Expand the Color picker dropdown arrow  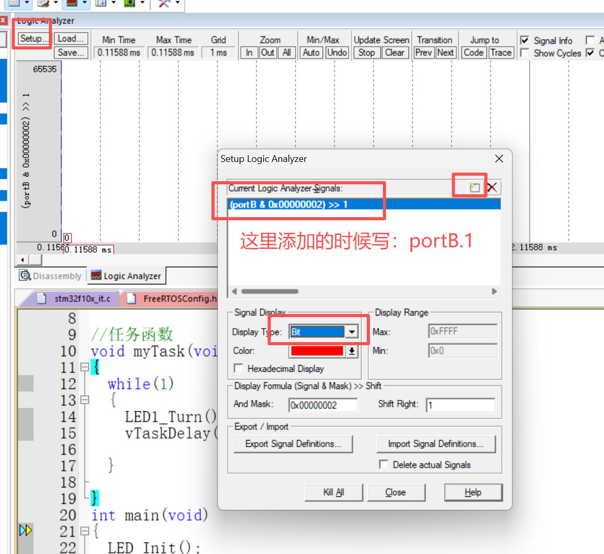pyautogui.click(x=352, y=351)
